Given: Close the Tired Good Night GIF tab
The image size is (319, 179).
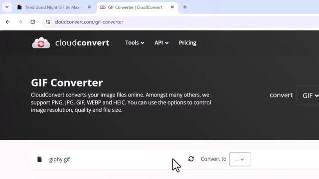Looking at the screenshot, I should click(89, 7).
